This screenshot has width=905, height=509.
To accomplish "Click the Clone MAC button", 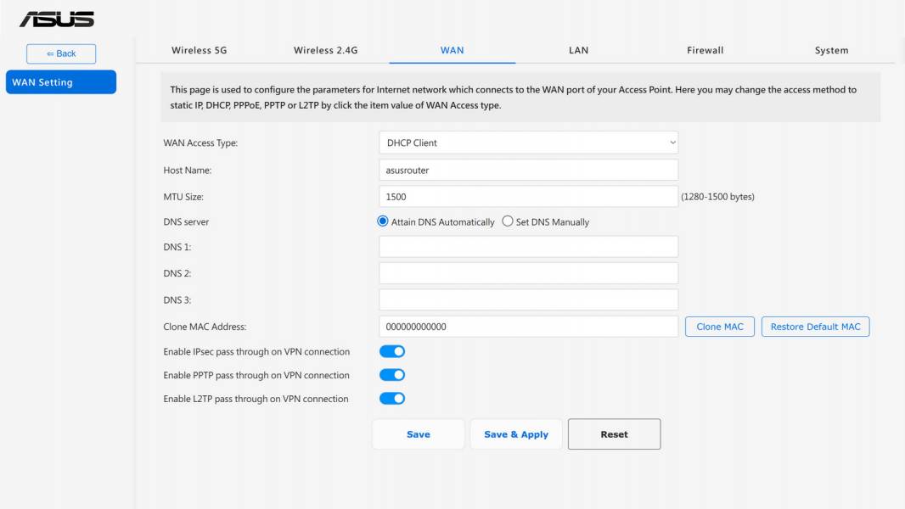I will (720, 327).
